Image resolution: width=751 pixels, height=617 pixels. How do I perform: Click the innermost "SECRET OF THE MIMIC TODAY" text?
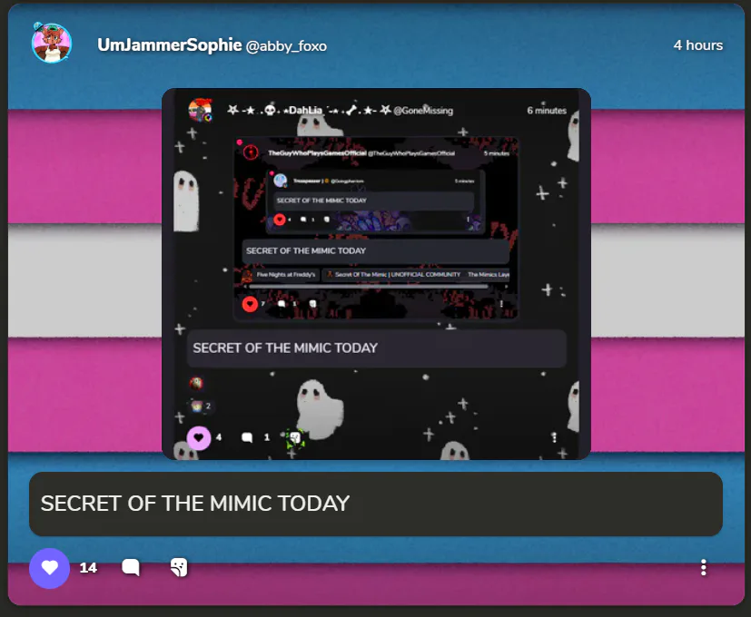pyautogui.click(x=321, y=201)
